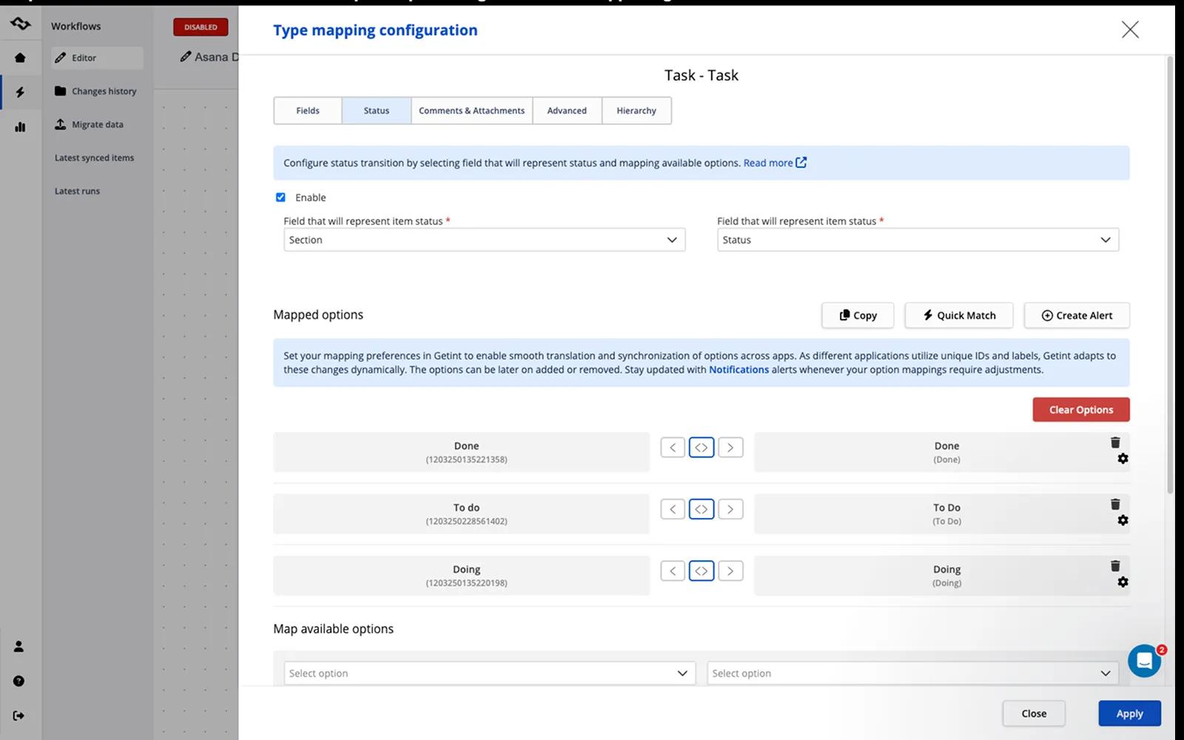The image size is (1184, 740).
Task: Open gear settings for To Do mapping
Action: coord(1123,520)
